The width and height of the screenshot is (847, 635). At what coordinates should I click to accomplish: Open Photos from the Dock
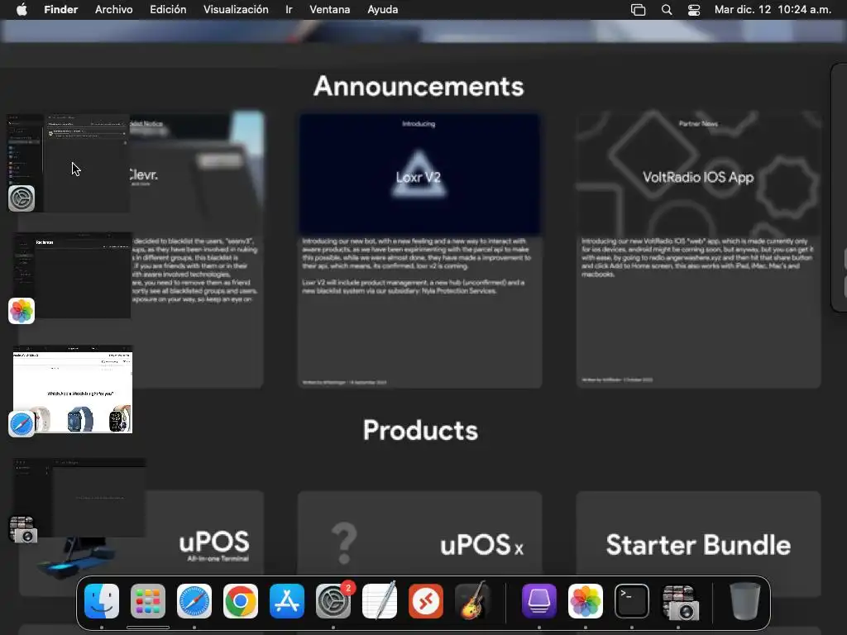click(586, 601)
